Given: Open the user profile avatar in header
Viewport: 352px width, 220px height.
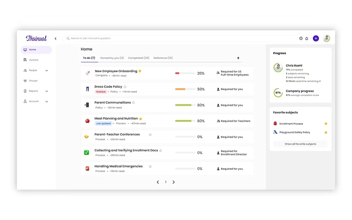Looking at the screenshot, I should click(x=326, y=38).
